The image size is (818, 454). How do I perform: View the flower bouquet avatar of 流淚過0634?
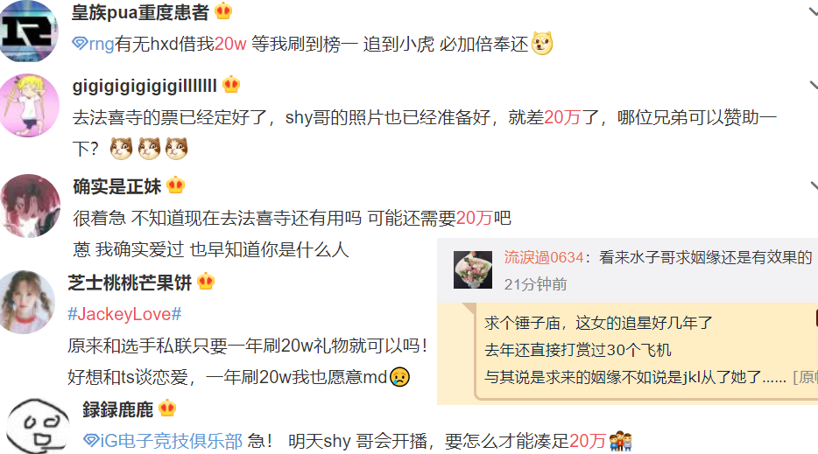pyautogui.click(x=473, y=269)
